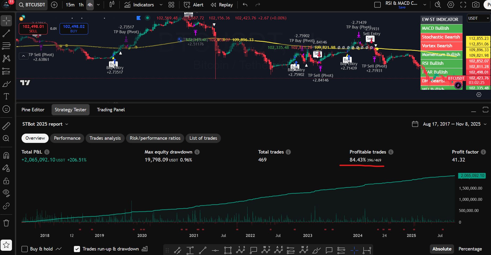Open the USDT currency dropdown
The height and width of the screenshot is (255, 491).
(479, 18)
